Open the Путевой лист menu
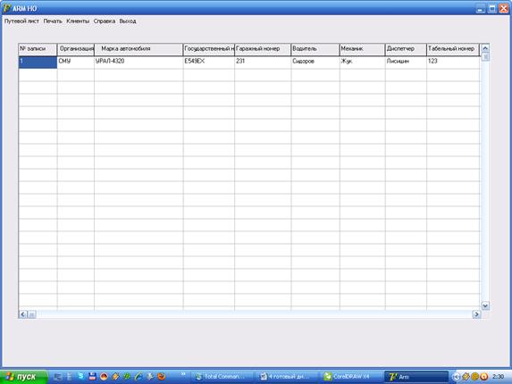512x384 pixels. (x=21, y=21)
